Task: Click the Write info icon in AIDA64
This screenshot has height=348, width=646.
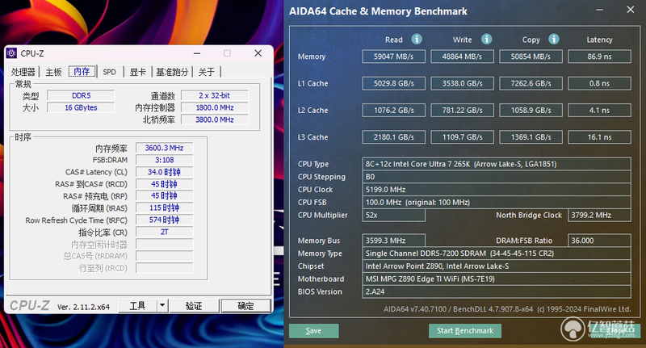Action: click(x=487, y=39)
